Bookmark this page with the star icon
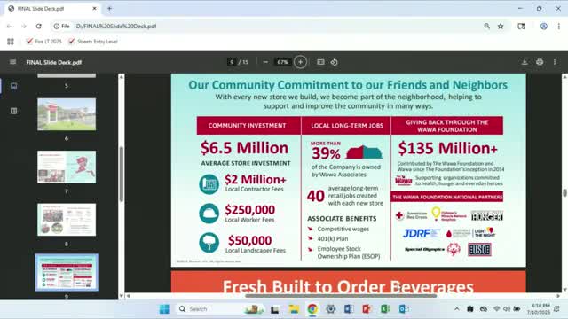 coord(501,26)
